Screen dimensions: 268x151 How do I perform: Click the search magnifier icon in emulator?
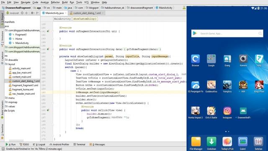[260, 34]
